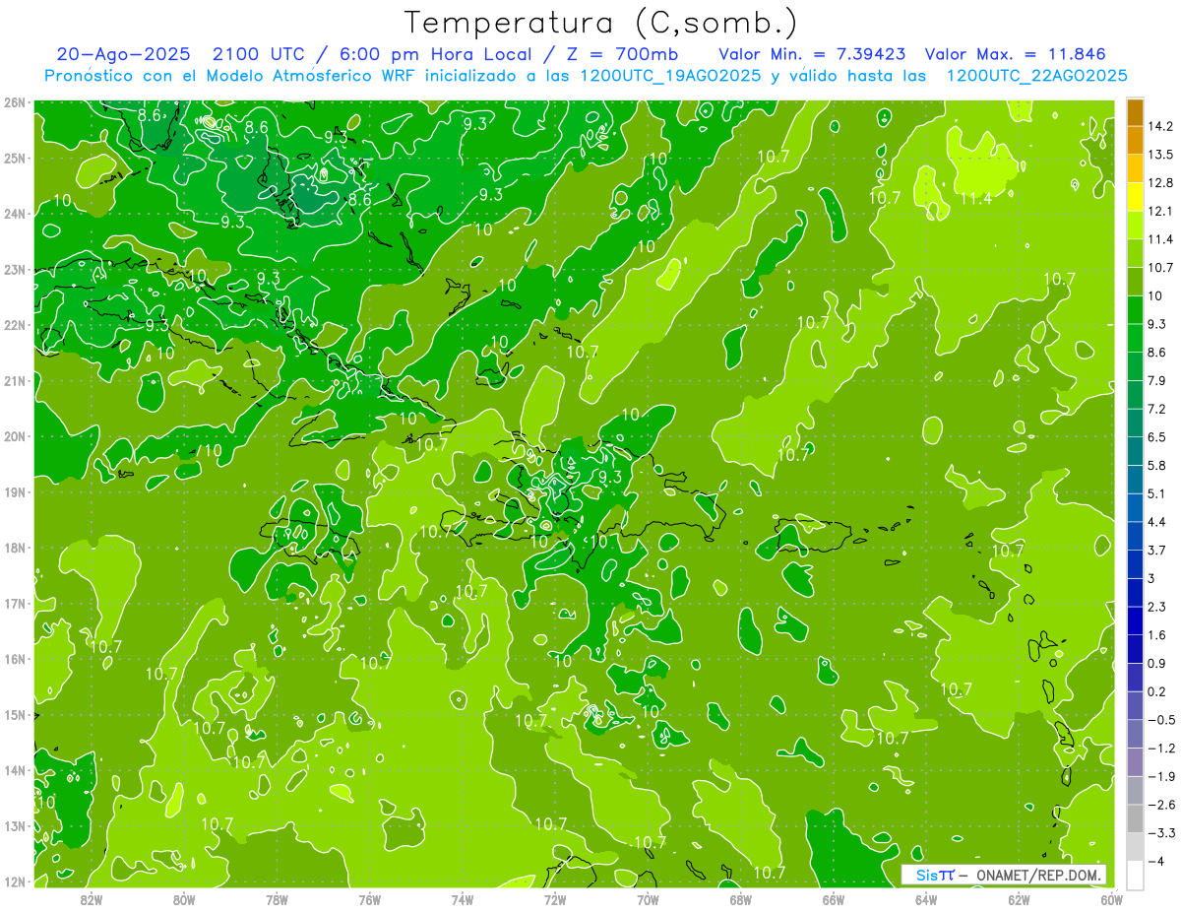Click the 80W longitude axis label
Viewport: 1181px width, 913px height.
click(184, 899)
